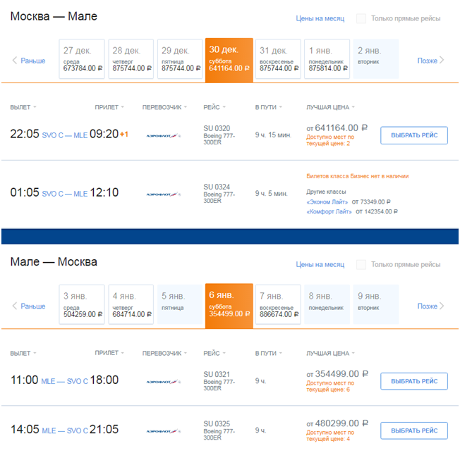Image resolution: width=460 pixels, height=453 pixels.
Task: Select 3 янв. среда date tab
Action: [82, 304]
